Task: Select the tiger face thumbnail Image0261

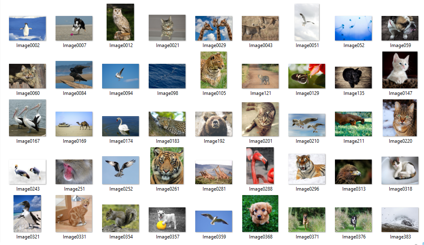Action: pos(167,166)
